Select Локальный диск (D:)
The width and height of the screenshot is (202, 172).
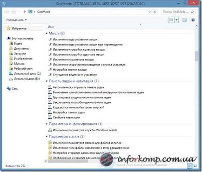point(25,79)
